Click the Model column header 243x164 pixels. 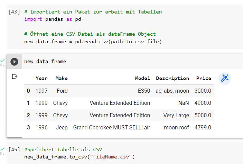click(x=142, y=78)
